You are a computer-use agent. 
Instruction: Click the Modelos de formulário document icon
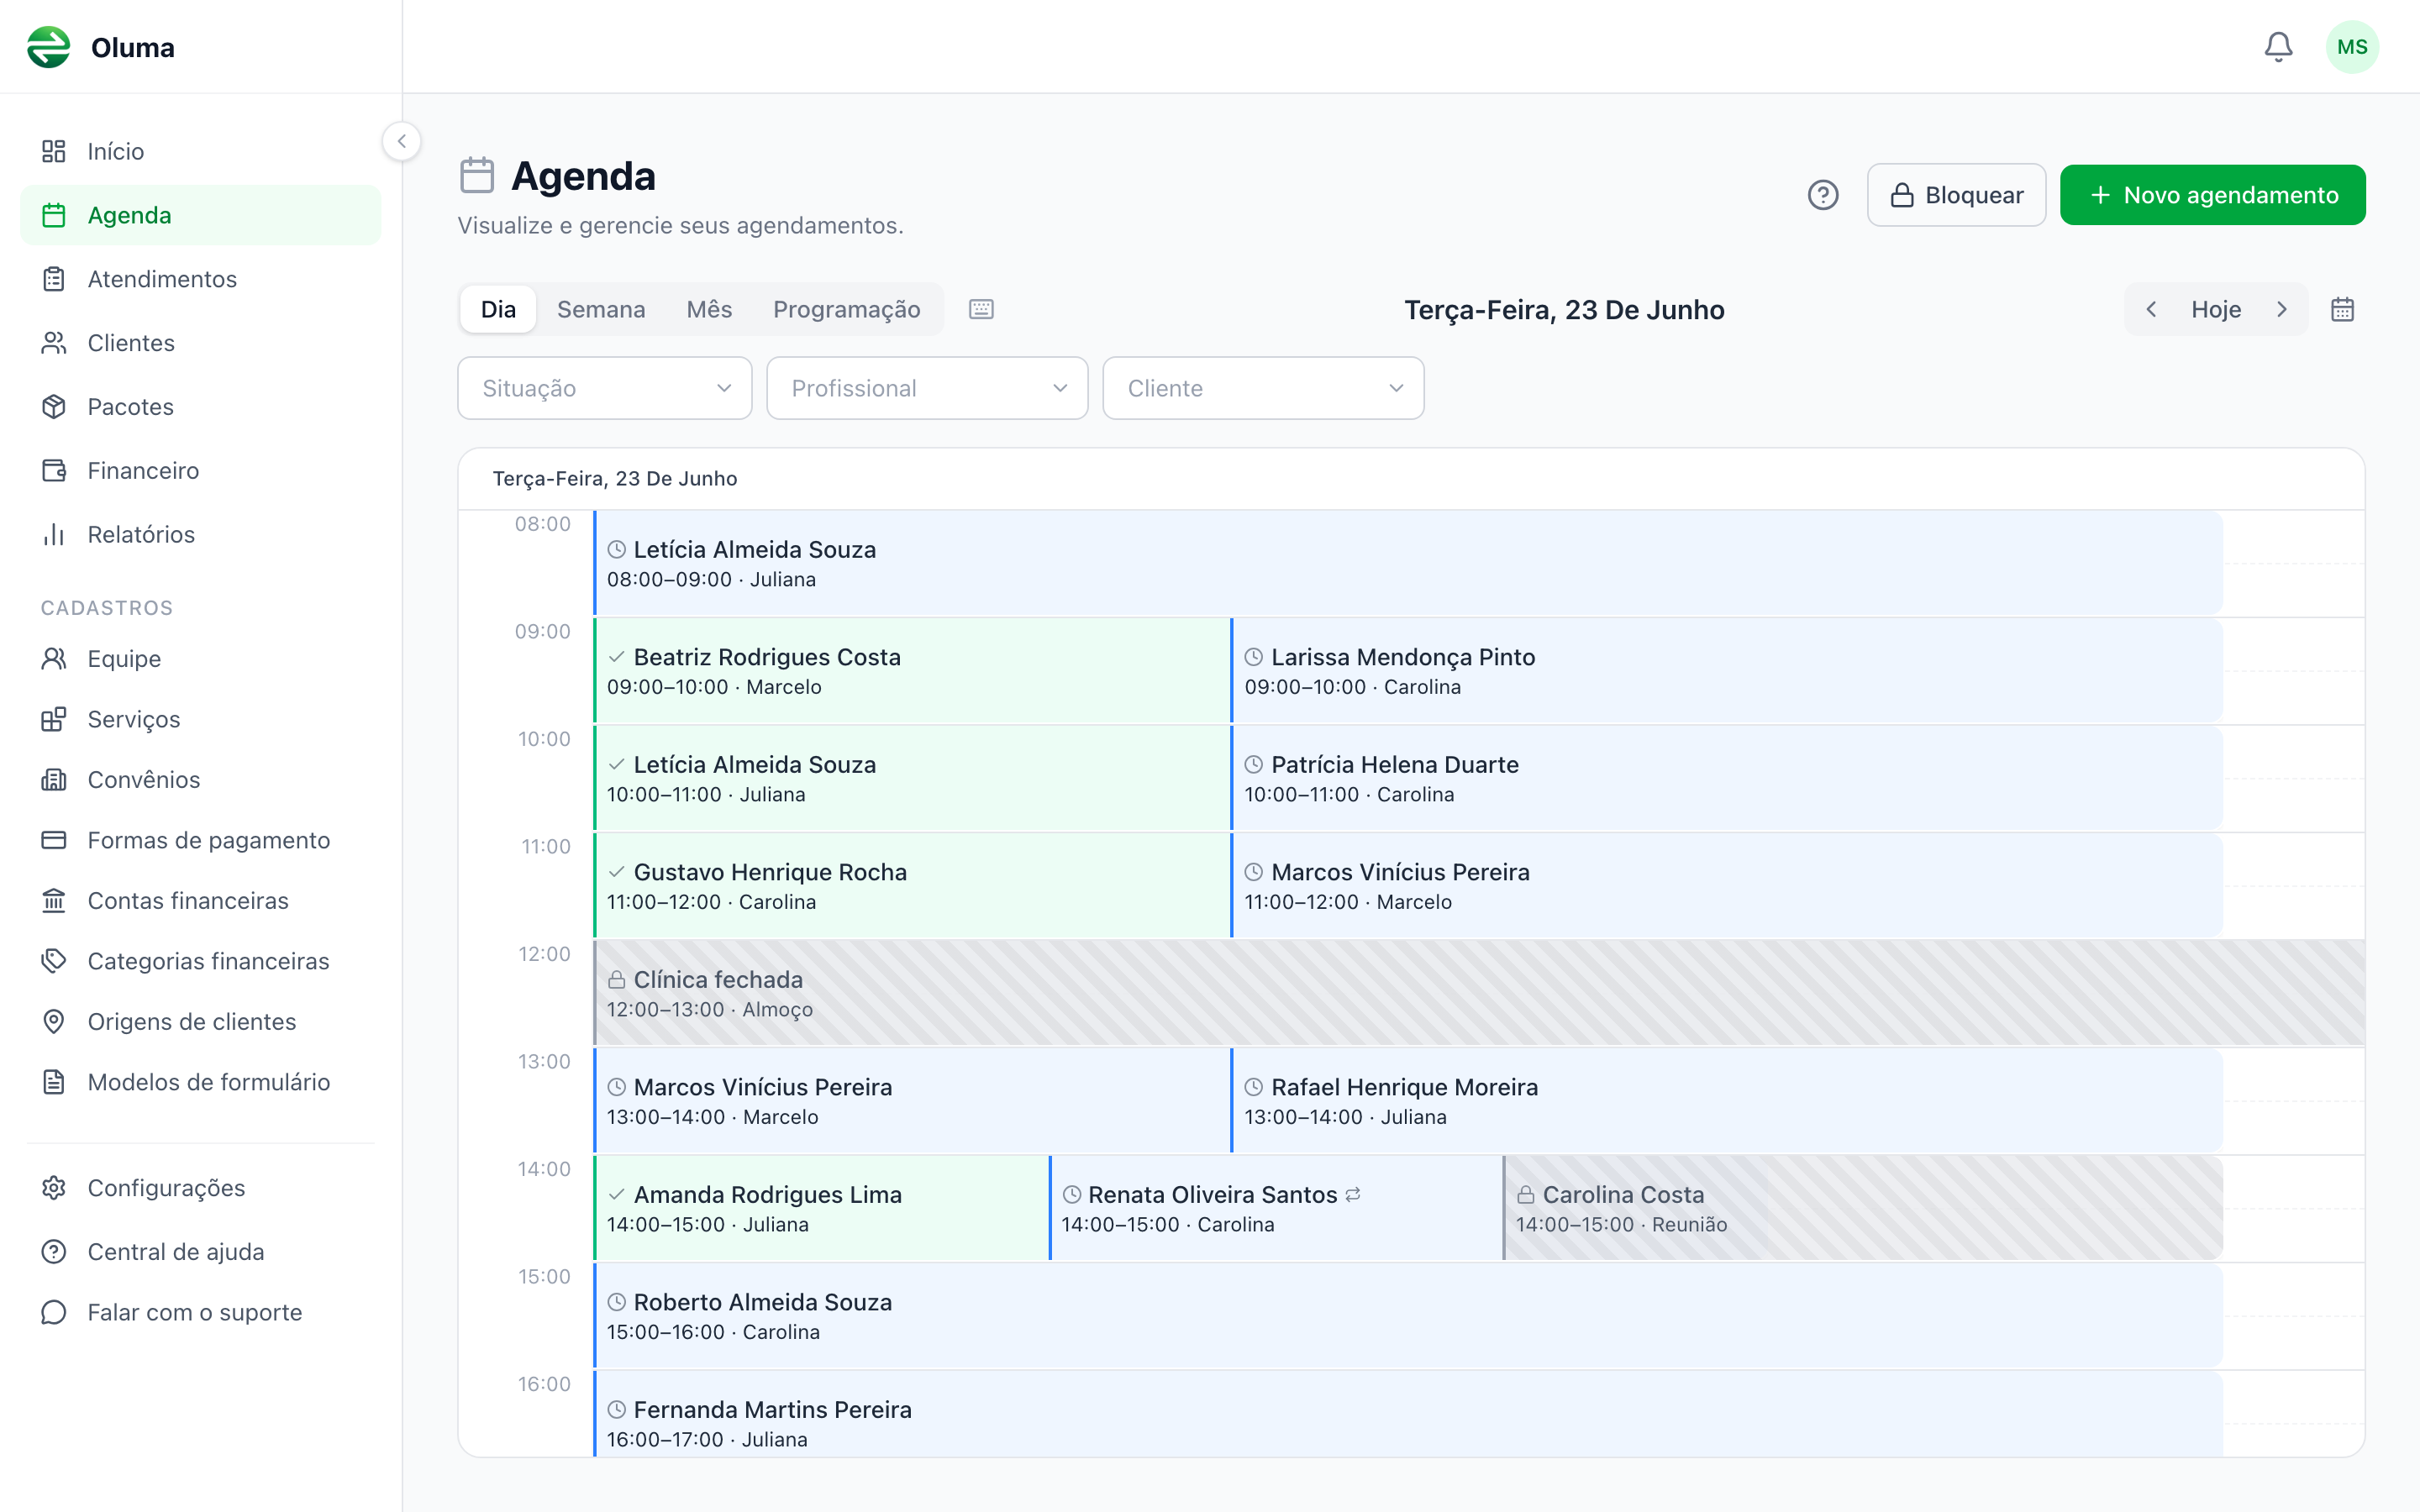(54, 1082)
